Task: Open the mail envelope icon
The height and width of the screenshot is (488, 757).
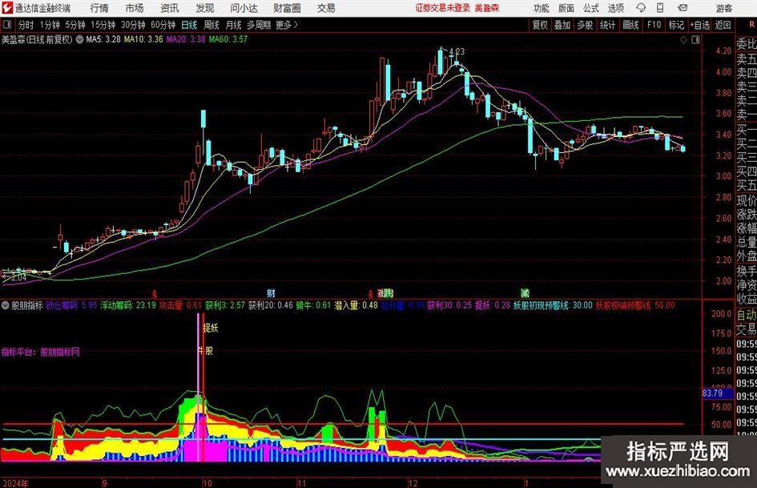Action: pos(683,8)
